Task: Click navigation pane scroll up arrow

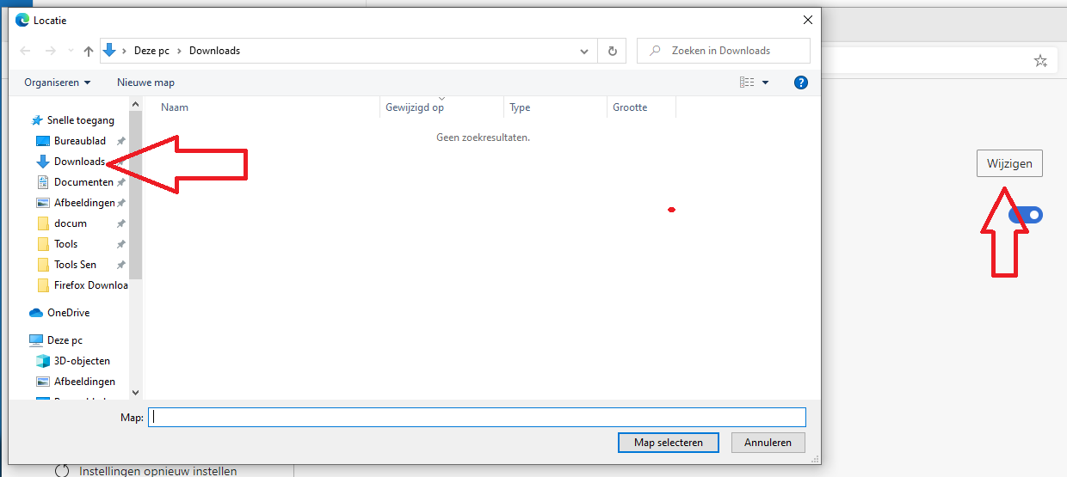Action: click(135, 104)
